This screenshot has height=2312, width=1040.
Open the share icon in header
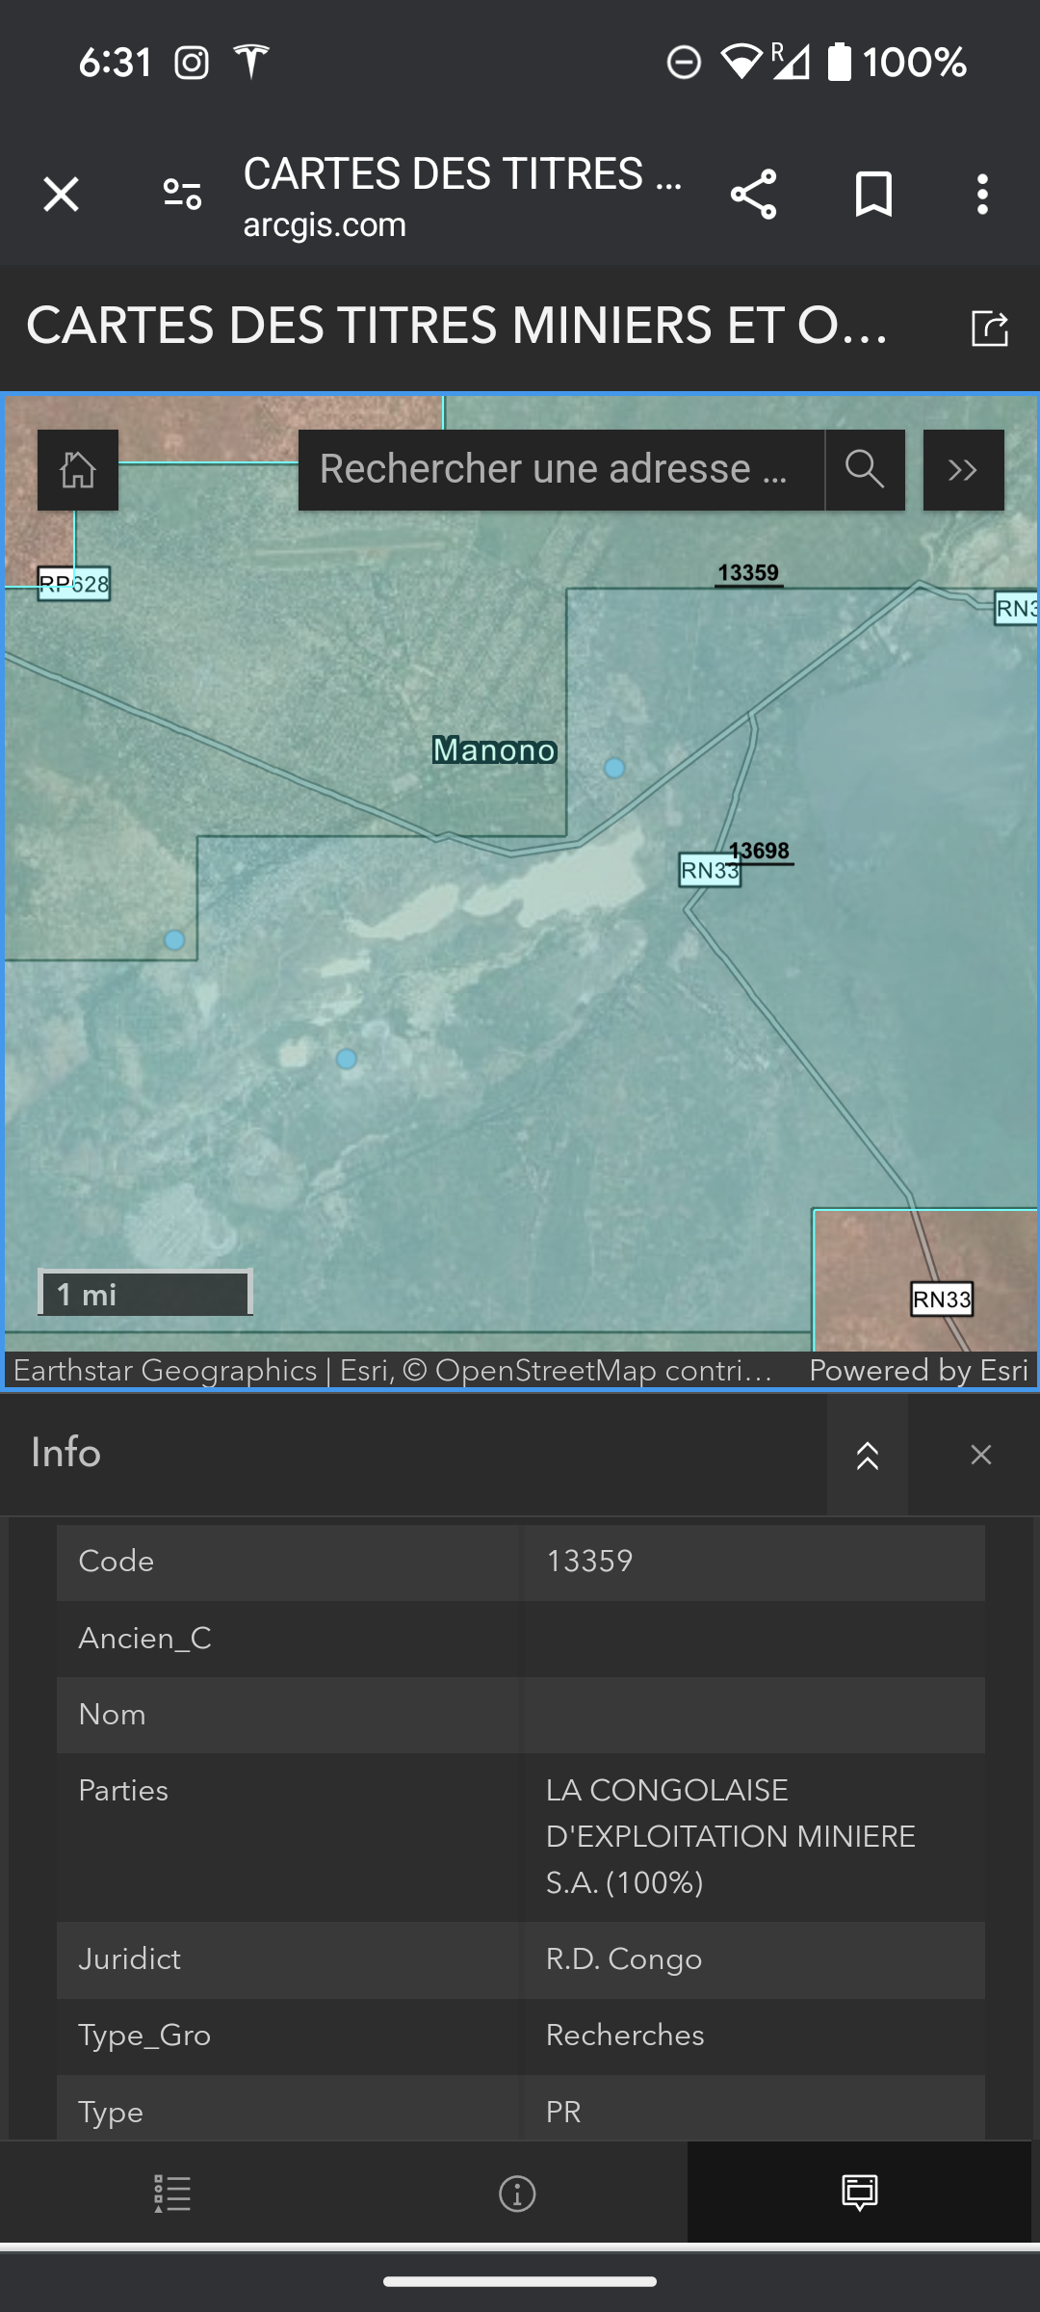coord(753,195)
